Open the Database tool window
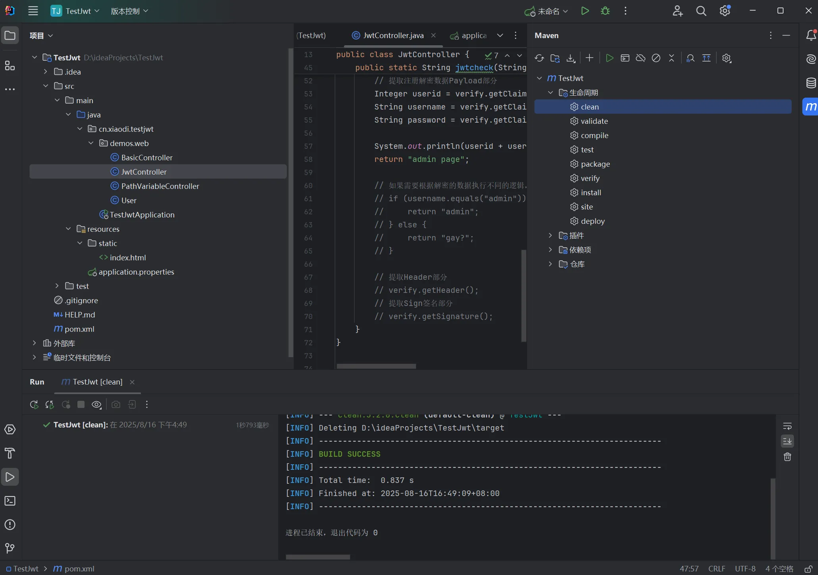This screenshot has width=818, height=575. [811, 83]
